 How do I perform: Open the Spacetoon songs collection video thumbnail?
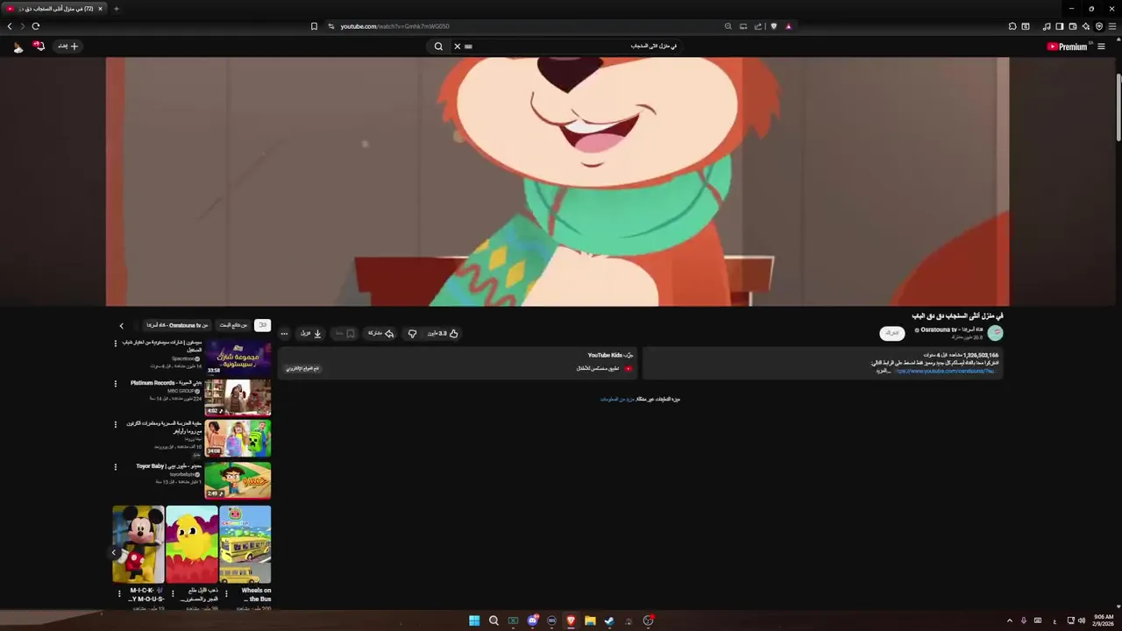tap(238, 358)
